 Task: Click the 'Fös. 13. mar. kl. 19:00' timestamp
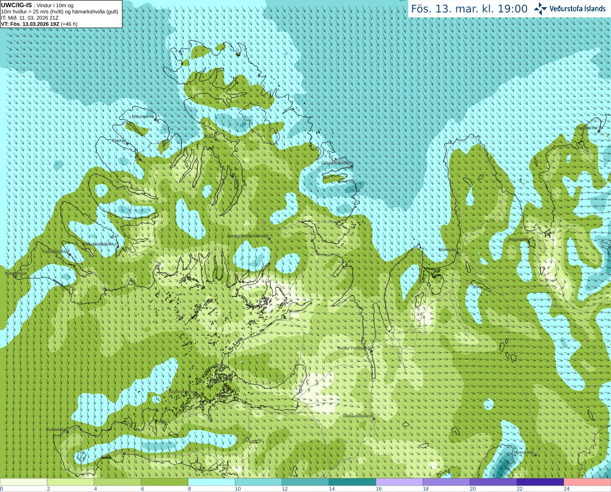click(x=469, y=9)
